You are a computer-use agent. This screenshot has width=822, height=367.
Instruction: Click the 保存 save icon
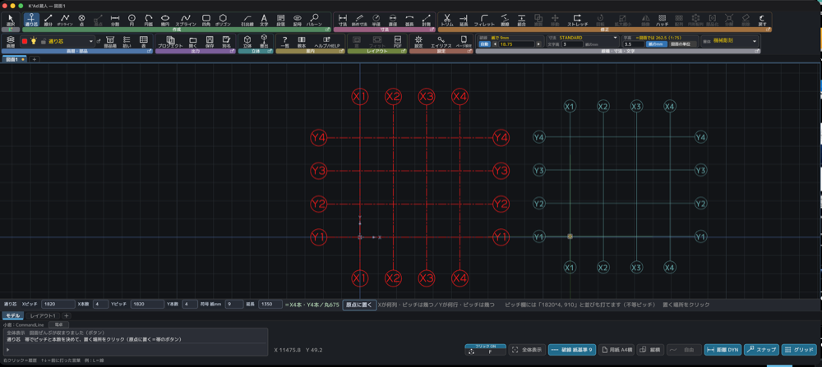point(209,41)
